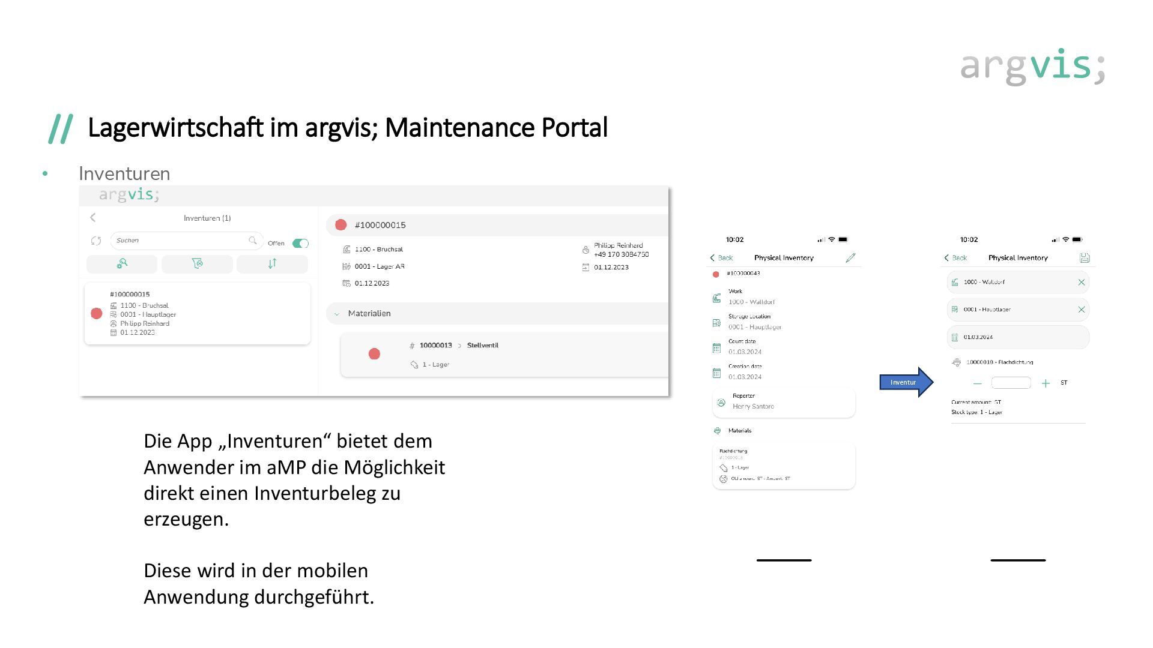
Task: Tap Back on the phone screen with pencil icon
Action: (x=721, y=258)
